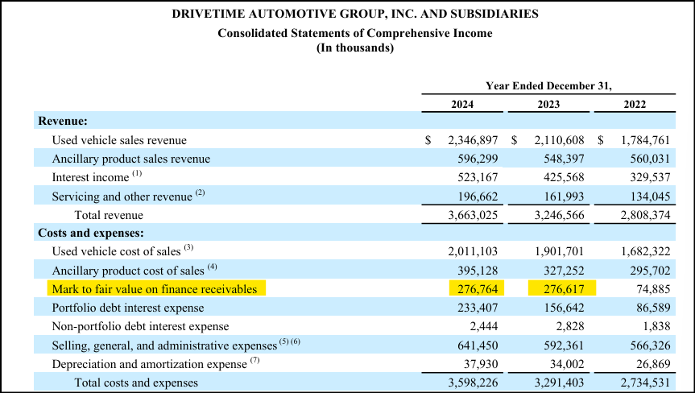Select total costs 3,598,226
The image size is (695, 393).
tap(473, 383)
